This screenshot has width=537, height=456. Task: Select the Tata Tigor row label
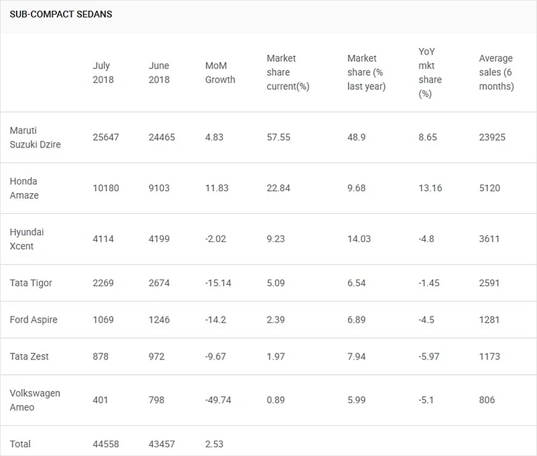pyautogui.click(x=31, y=283)
